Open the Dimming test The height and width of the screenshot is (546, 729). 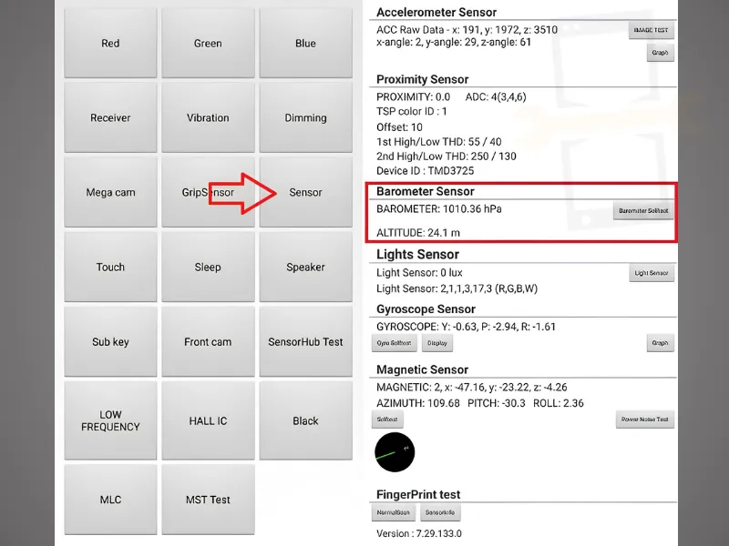tap(305, 117)
